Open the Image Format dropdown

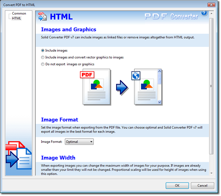pos(79,142)
